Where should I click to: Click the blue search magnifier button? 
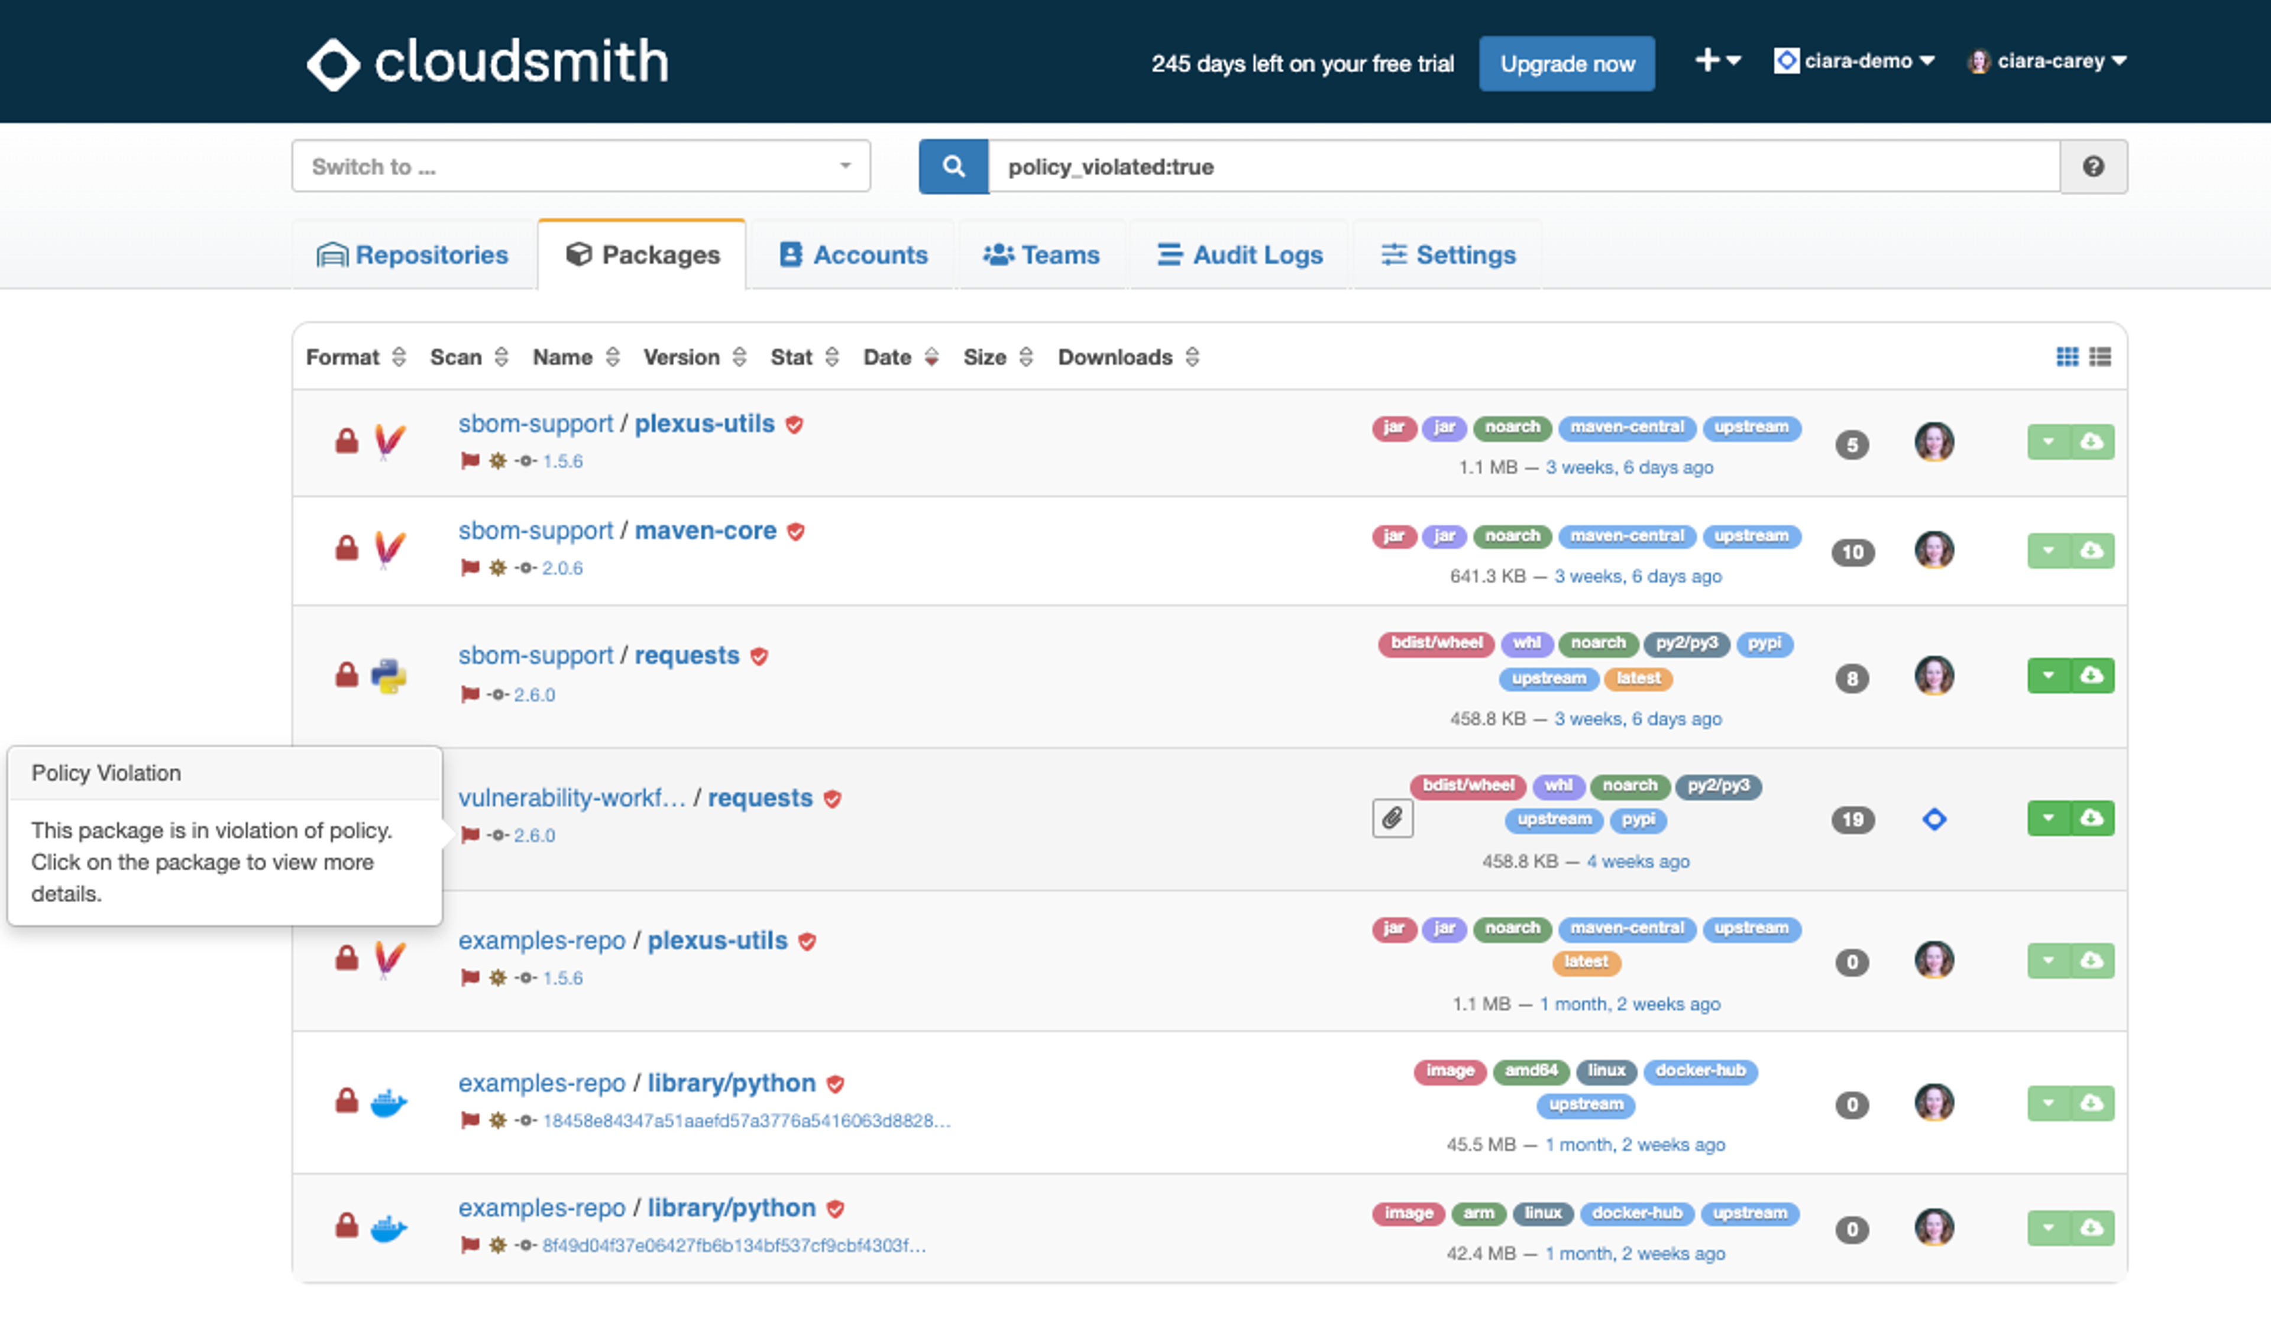953,166
